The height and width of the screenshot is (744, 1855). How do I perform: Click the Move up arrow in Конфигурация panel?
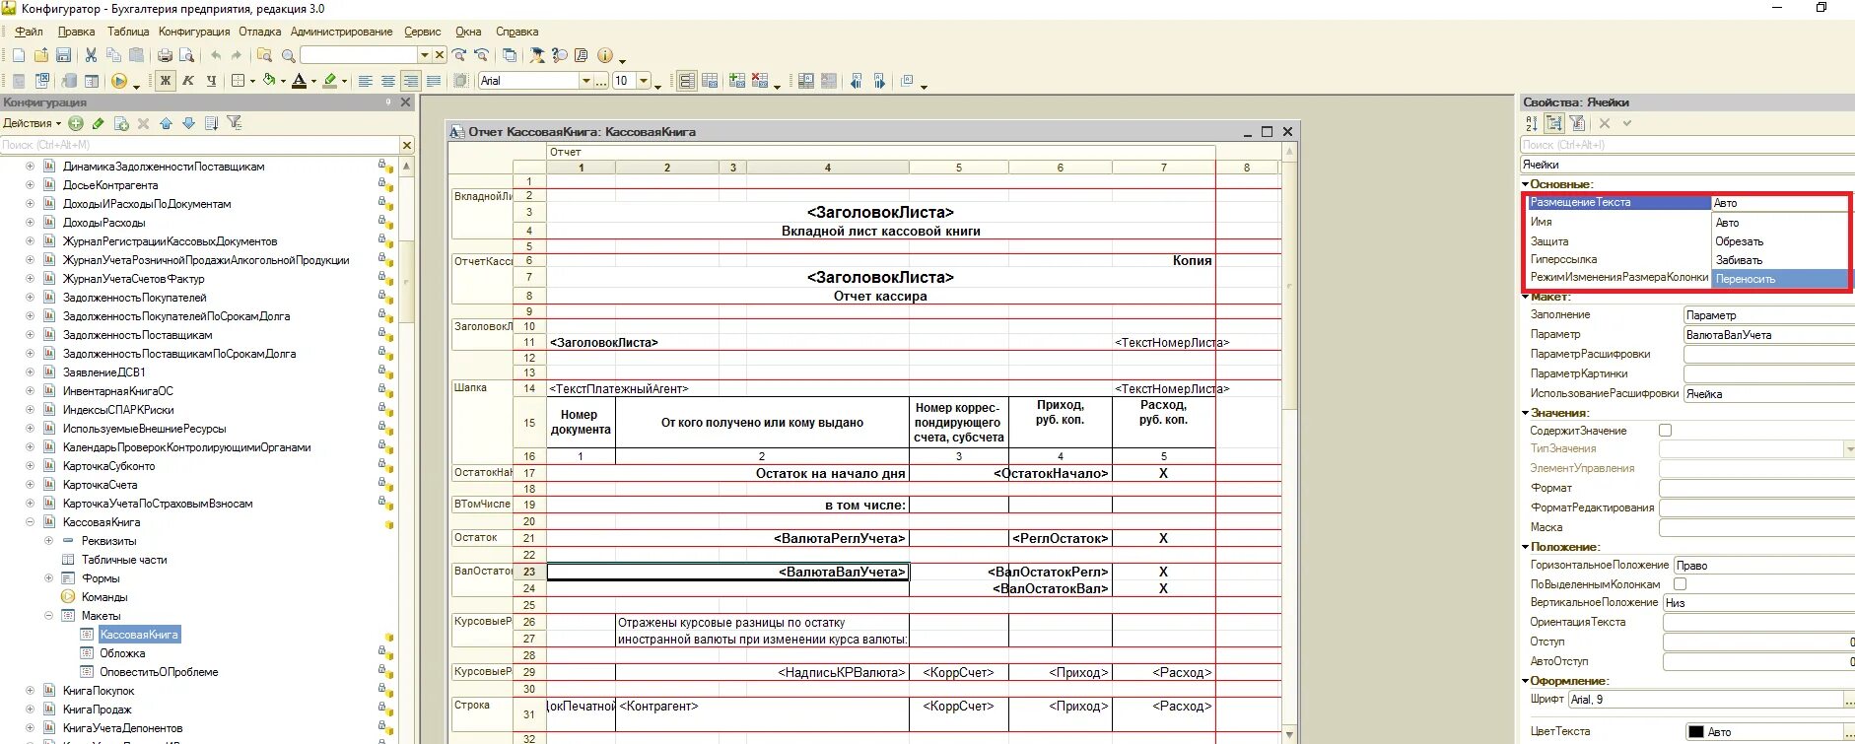[166, 123]
